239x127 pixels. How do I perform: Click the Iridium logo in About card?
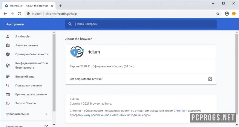click(77, 52)
